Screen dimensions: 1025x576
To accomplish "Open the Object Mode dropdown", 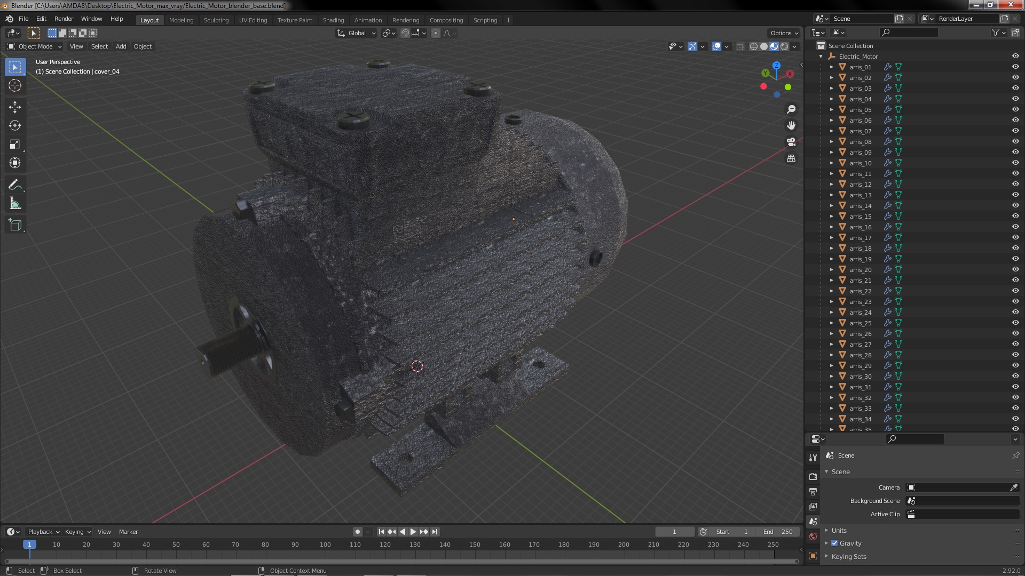I will point(34,46).
